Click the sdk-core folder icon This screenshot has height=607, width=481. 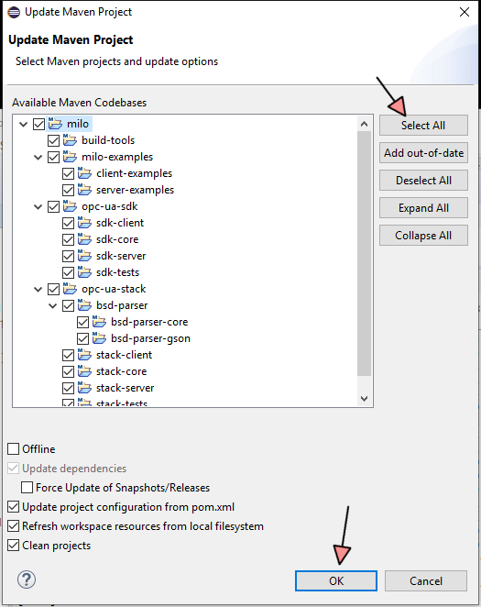coord(84,239)
